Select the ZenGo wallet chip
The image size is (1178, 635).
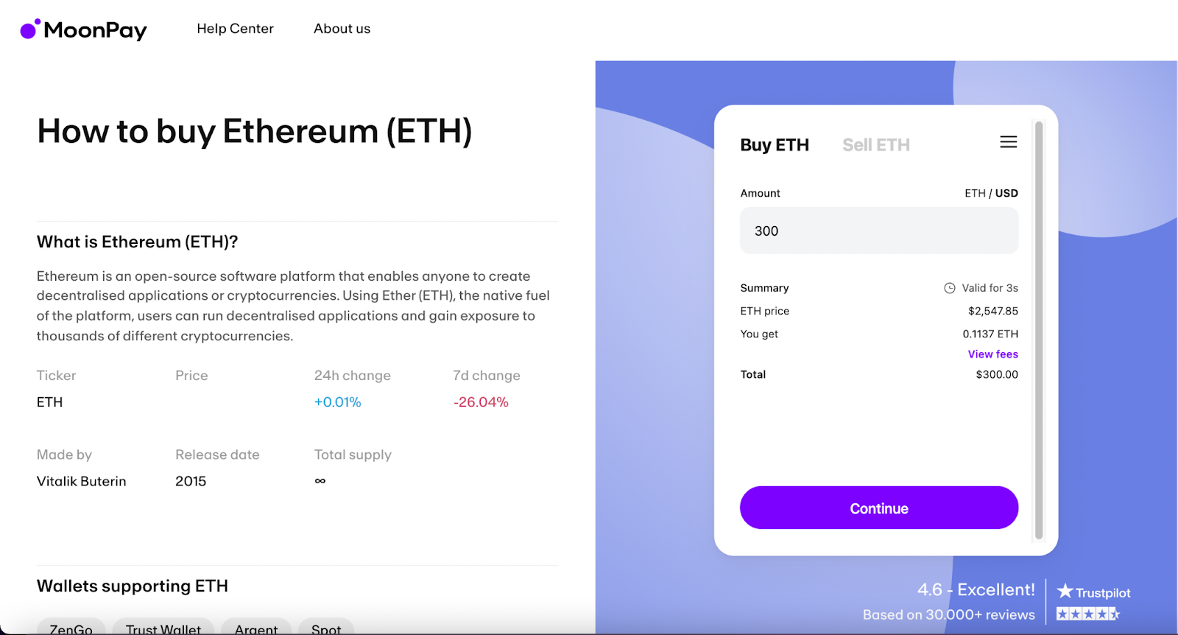coord(71,628)
